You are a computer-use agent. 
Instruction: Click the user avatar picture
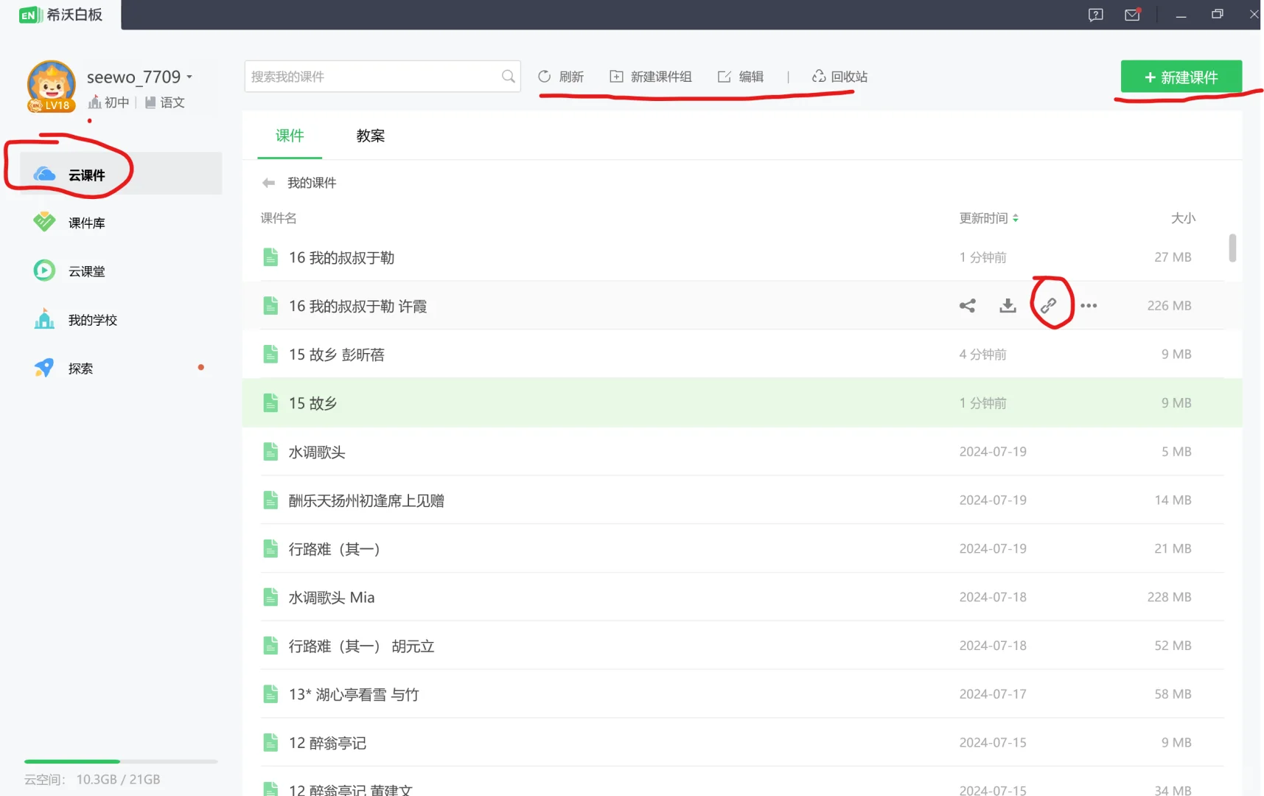tap(51, 84)
